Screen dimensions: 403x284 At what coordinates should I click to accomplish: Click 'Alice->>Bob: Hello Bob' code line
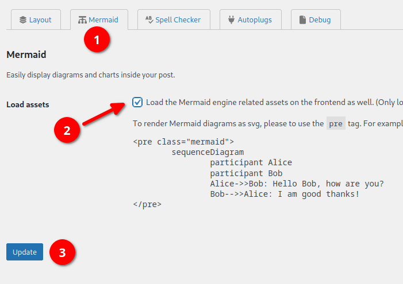pyautogui.click(x=297, y=184)
